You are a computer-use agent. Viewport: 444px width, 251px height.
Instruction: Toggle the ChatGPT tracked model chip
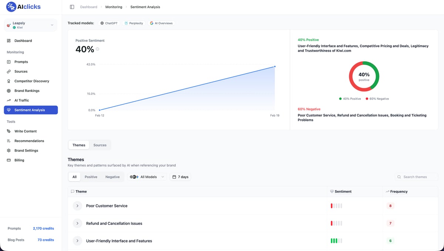pyautogui.click(x=109, y=23)
